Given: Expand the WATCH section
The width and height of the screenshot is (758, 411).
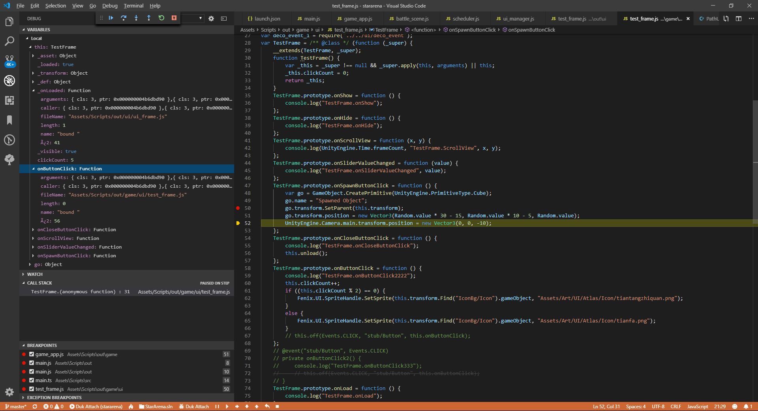Looking at the screenshot, I should 35,274.
